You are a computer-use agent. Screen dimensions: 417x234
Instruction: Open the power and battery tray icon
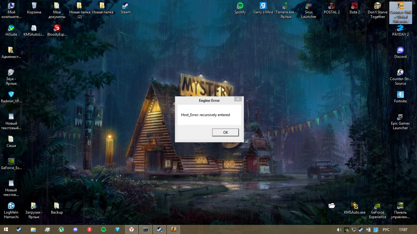[x=368, y=230]
